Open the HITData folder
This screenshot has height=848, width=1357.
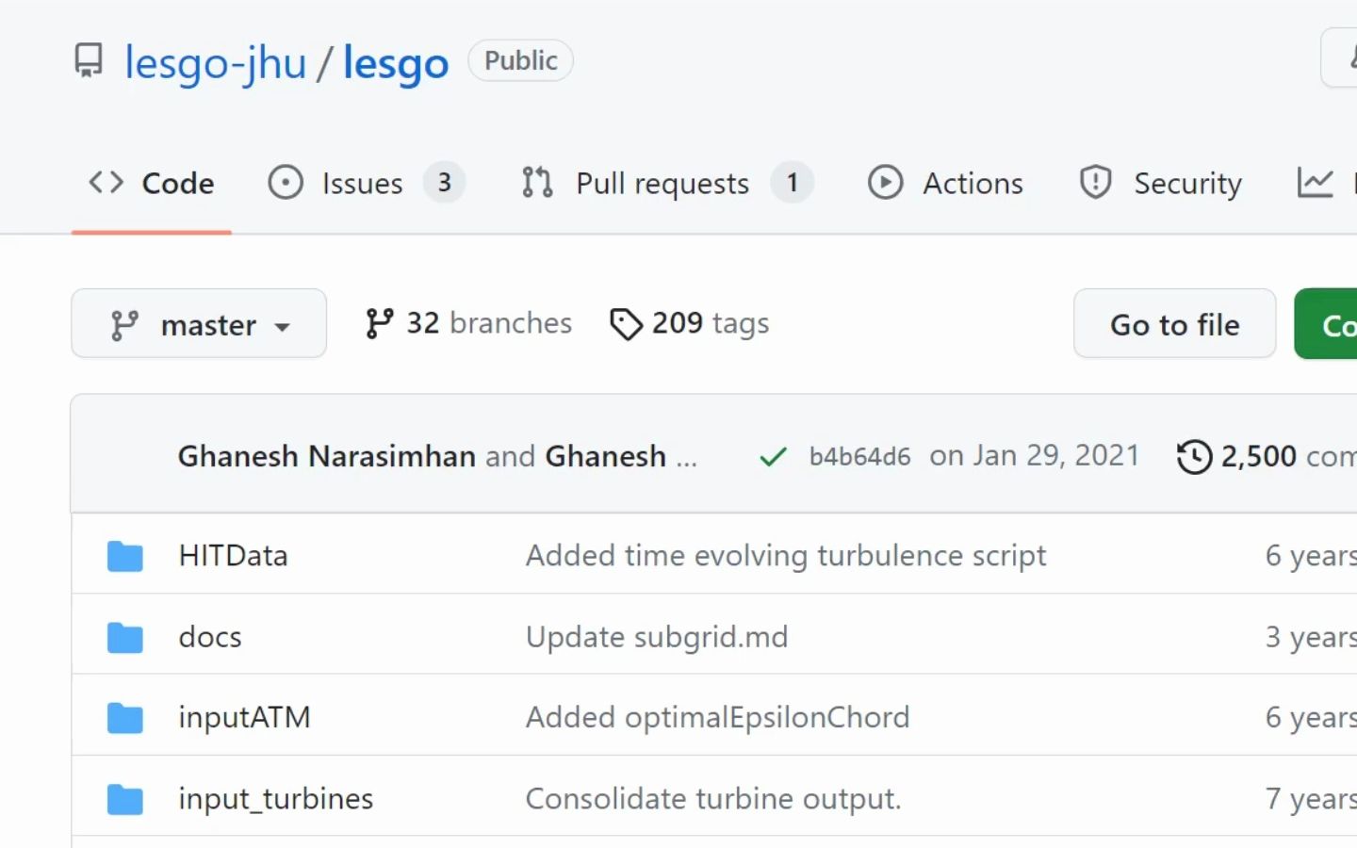click(x=233, y=555)
